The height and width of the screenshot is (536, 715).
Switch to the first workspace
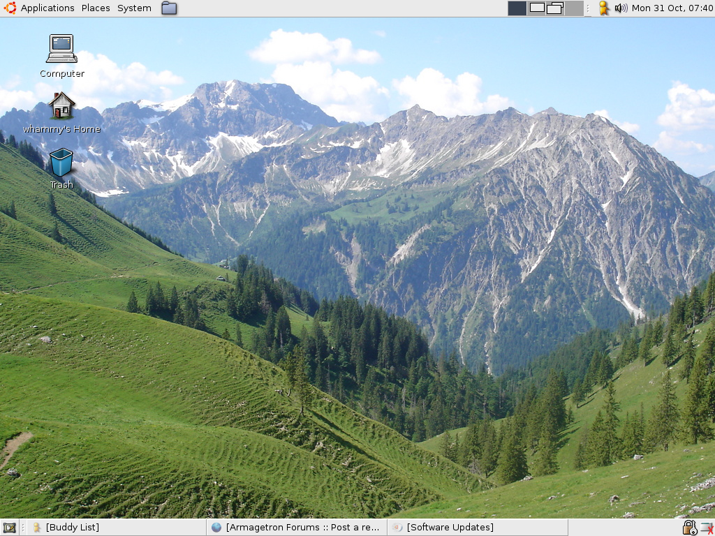(x=517, y=8)
